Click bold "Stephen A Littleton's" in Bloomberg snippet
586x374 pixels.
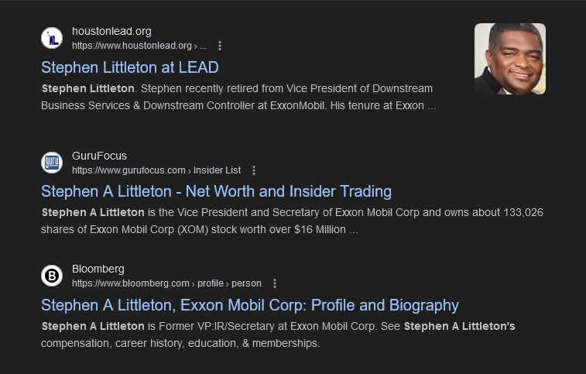[x=459, y=327]
